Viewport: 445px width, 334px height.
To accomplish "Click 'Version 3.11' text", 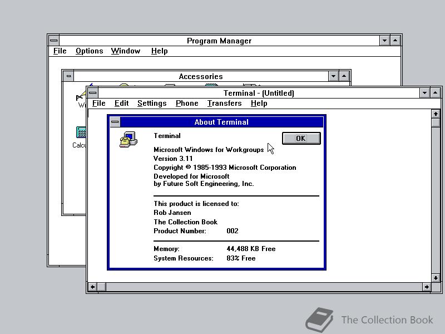I will pos(173,159).
